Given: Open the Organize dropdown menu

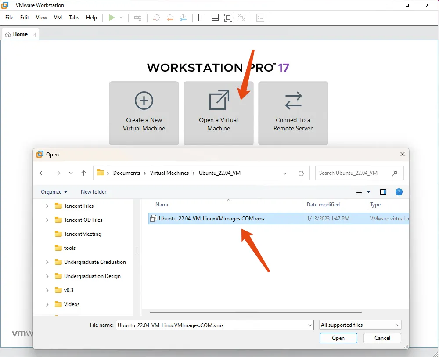Looking at the screenshot, I should (x=54, y=192).
